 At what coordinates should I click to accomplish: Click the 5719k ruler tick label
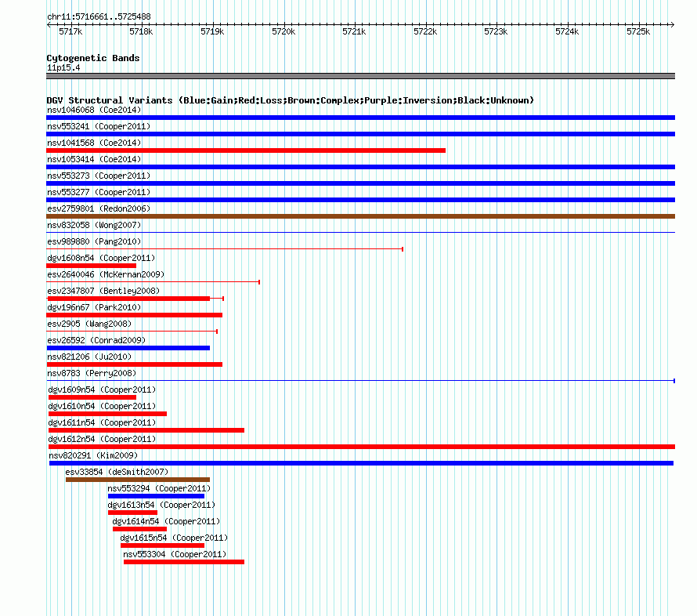[x=212, y=31]
